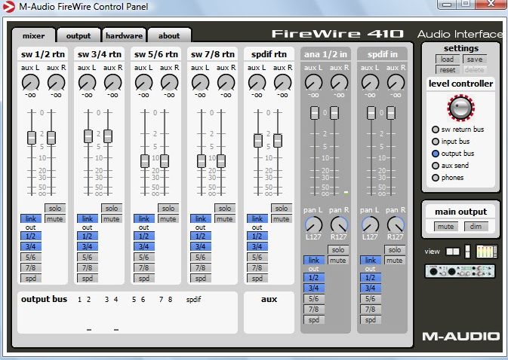Screen dimensions: 508x360
Task: Mute the main output
Action: [x=446, y=227]
